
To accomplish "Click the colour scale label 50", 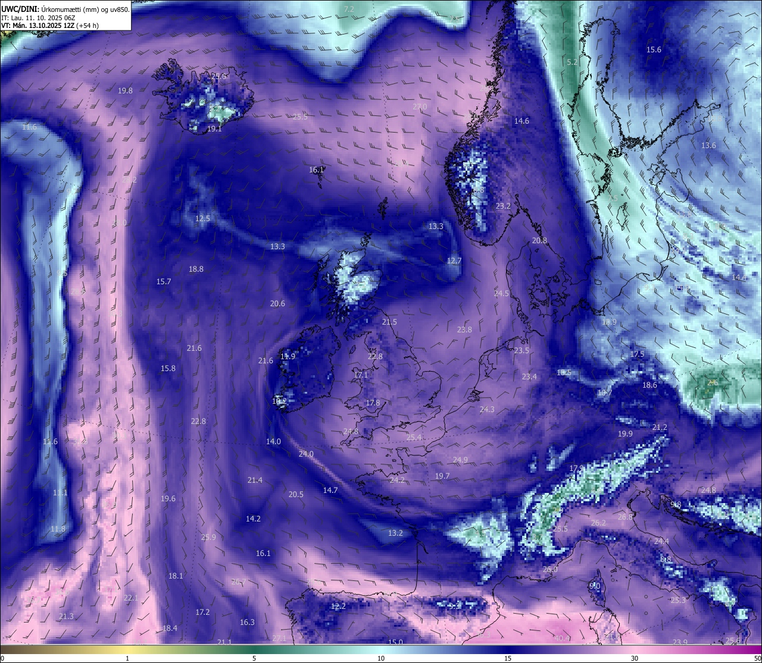I will [757, 658].
